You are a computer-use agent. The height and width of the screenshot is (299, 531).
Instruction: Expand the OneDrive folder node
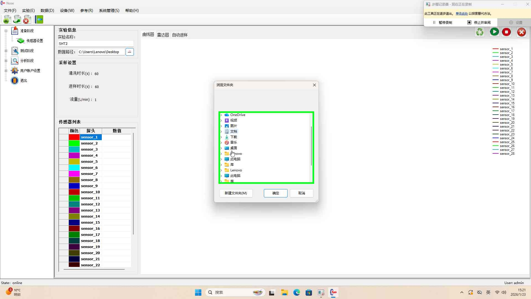[221, 115]
